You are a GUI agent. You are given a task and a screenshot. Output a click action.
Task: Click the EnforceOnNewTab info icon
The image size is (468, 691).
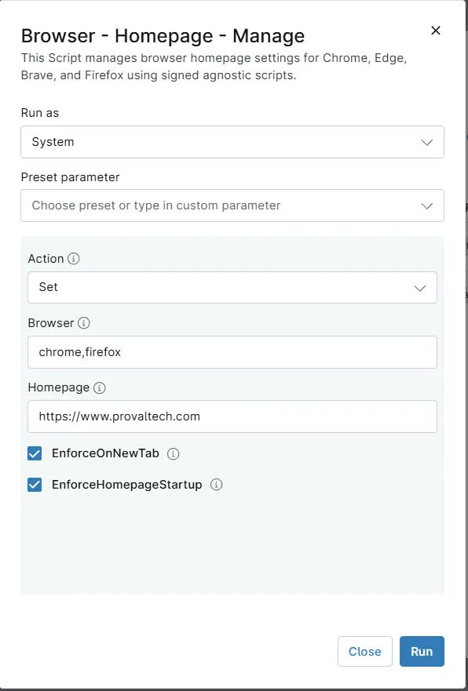[174, 453]
